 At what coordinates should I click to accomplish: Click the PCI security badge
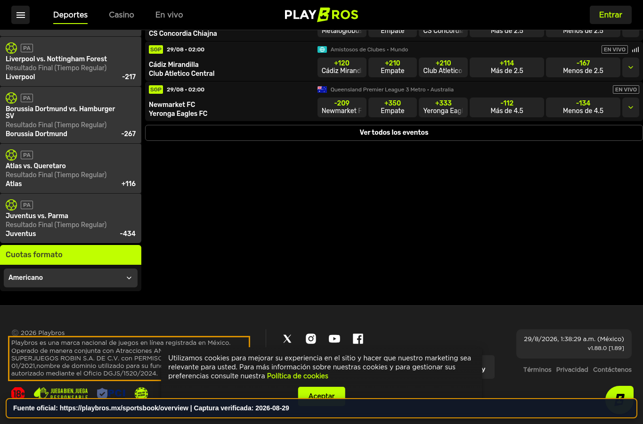point(111,393)
